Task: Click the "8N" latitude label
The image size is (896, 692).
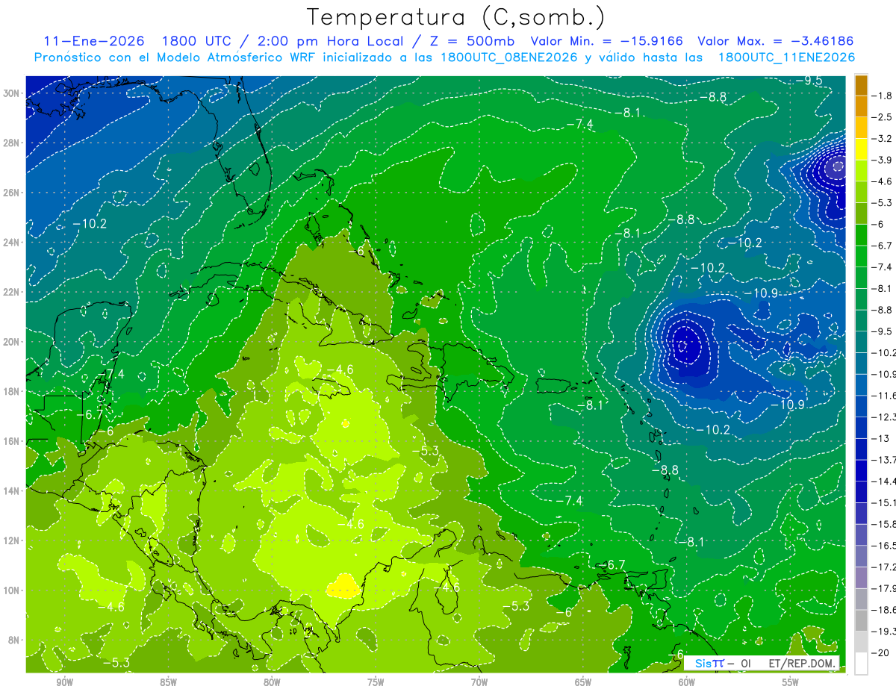Action: (15, 640)
